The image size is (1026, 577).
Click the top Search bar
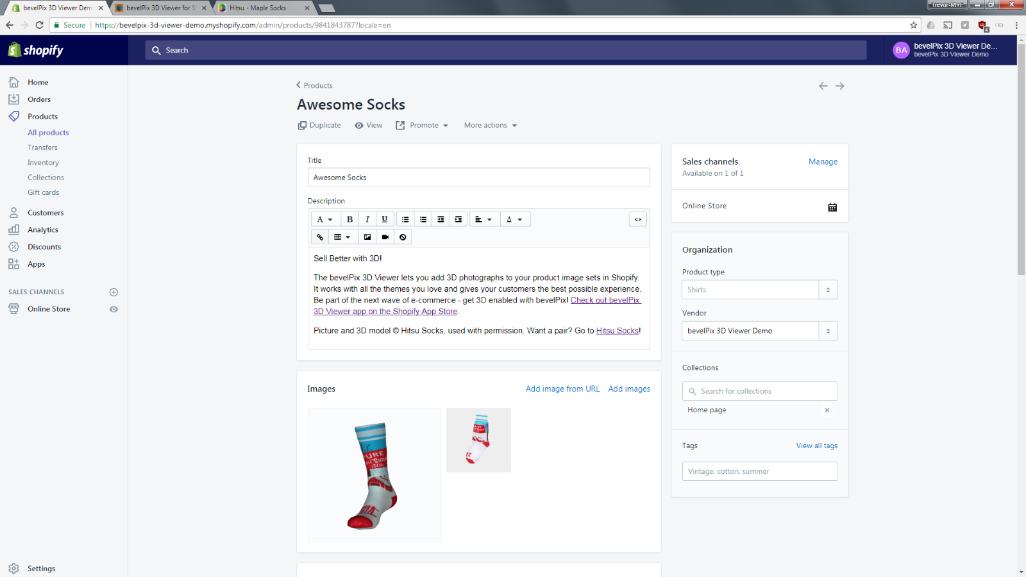click(x=506, y=50)
